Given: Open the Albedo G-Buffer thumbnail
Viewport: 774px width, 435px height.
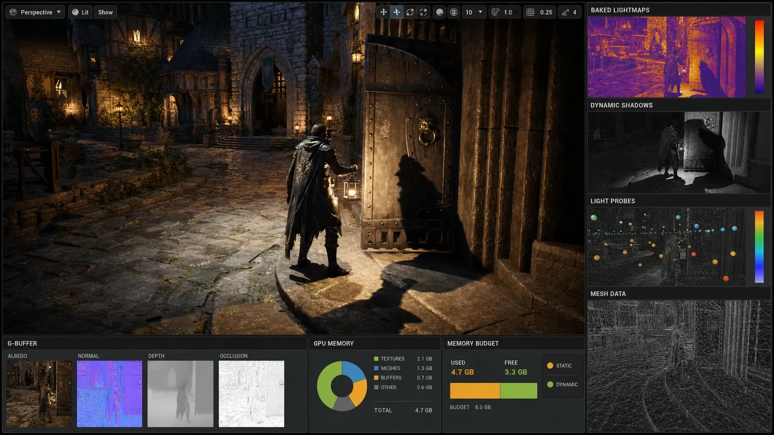Looking at the screenshot, I should pyautogui.click(x=39, y=394).
